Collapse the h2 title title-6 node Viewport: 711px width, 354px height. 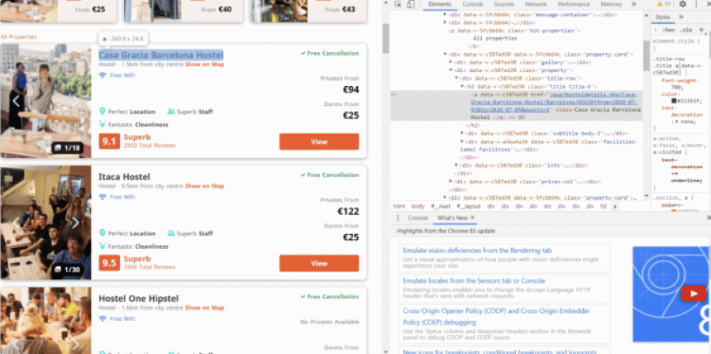pos(462,86)
